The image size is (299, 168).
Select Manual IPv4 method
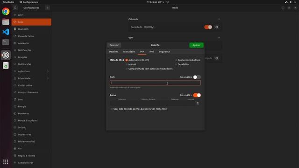coord(127,64)
